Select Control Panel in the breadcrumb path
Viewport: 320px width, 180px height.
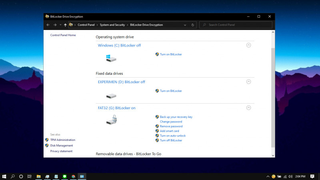(x=86, y=25)
